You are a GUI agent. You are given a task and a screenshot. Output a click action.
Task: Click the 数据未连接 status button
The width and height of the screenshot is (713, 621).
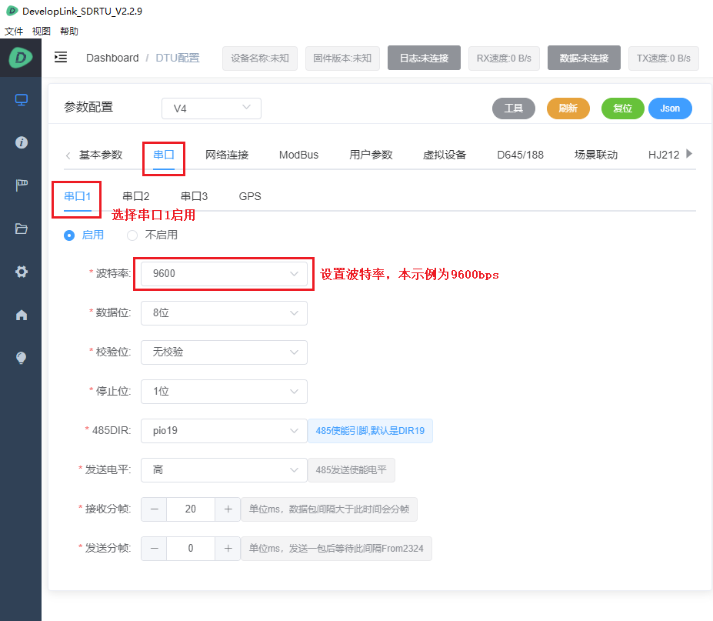click(584, 58)
